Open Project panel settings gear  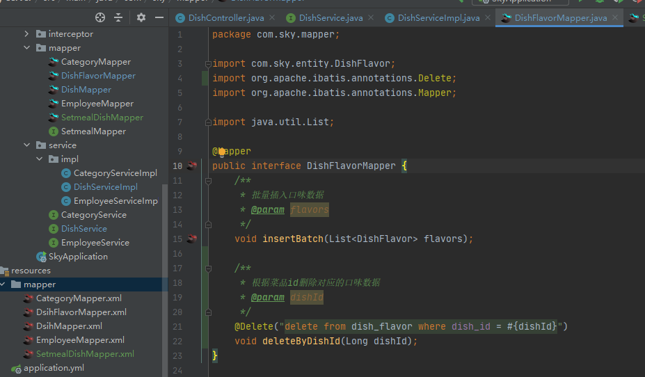141,17
